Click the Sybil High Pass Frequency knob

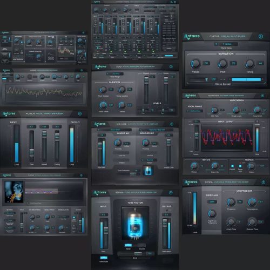212,213
